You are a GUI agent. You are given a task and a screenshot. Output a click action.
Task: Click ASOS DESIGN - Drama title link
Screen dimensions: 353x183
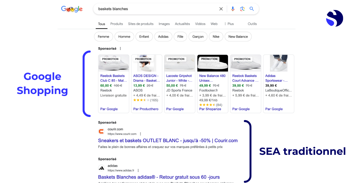point(146,78)
